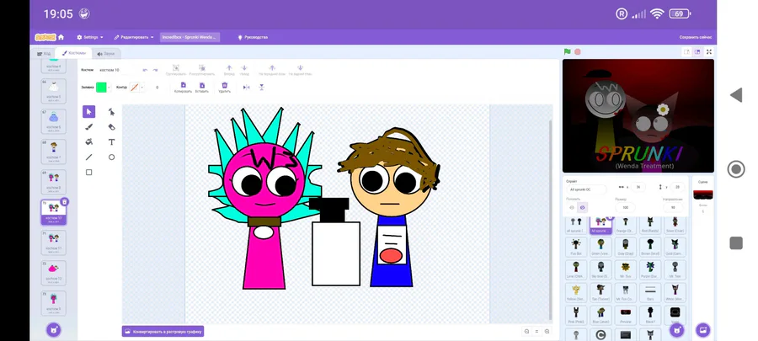Screen dimensions: 758x341
Task: Select the Line tool
Action: pyautogui.click(x=88, y=157)
